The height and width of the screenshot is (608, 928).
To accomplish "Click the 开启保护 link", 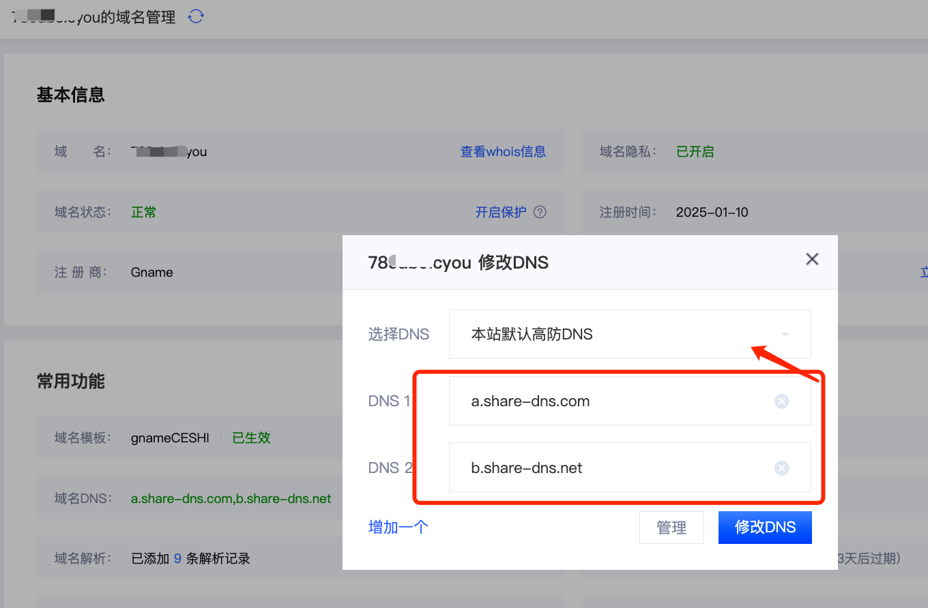I will (x=501, y=212).
